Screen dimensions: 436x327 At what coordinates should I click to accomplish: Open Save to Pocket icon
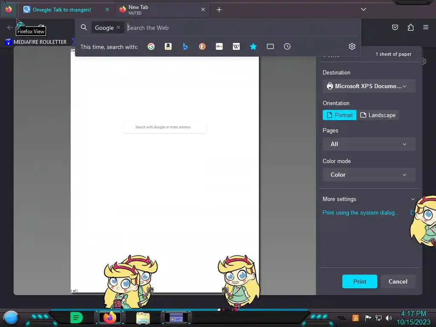(x=395, y=27)
